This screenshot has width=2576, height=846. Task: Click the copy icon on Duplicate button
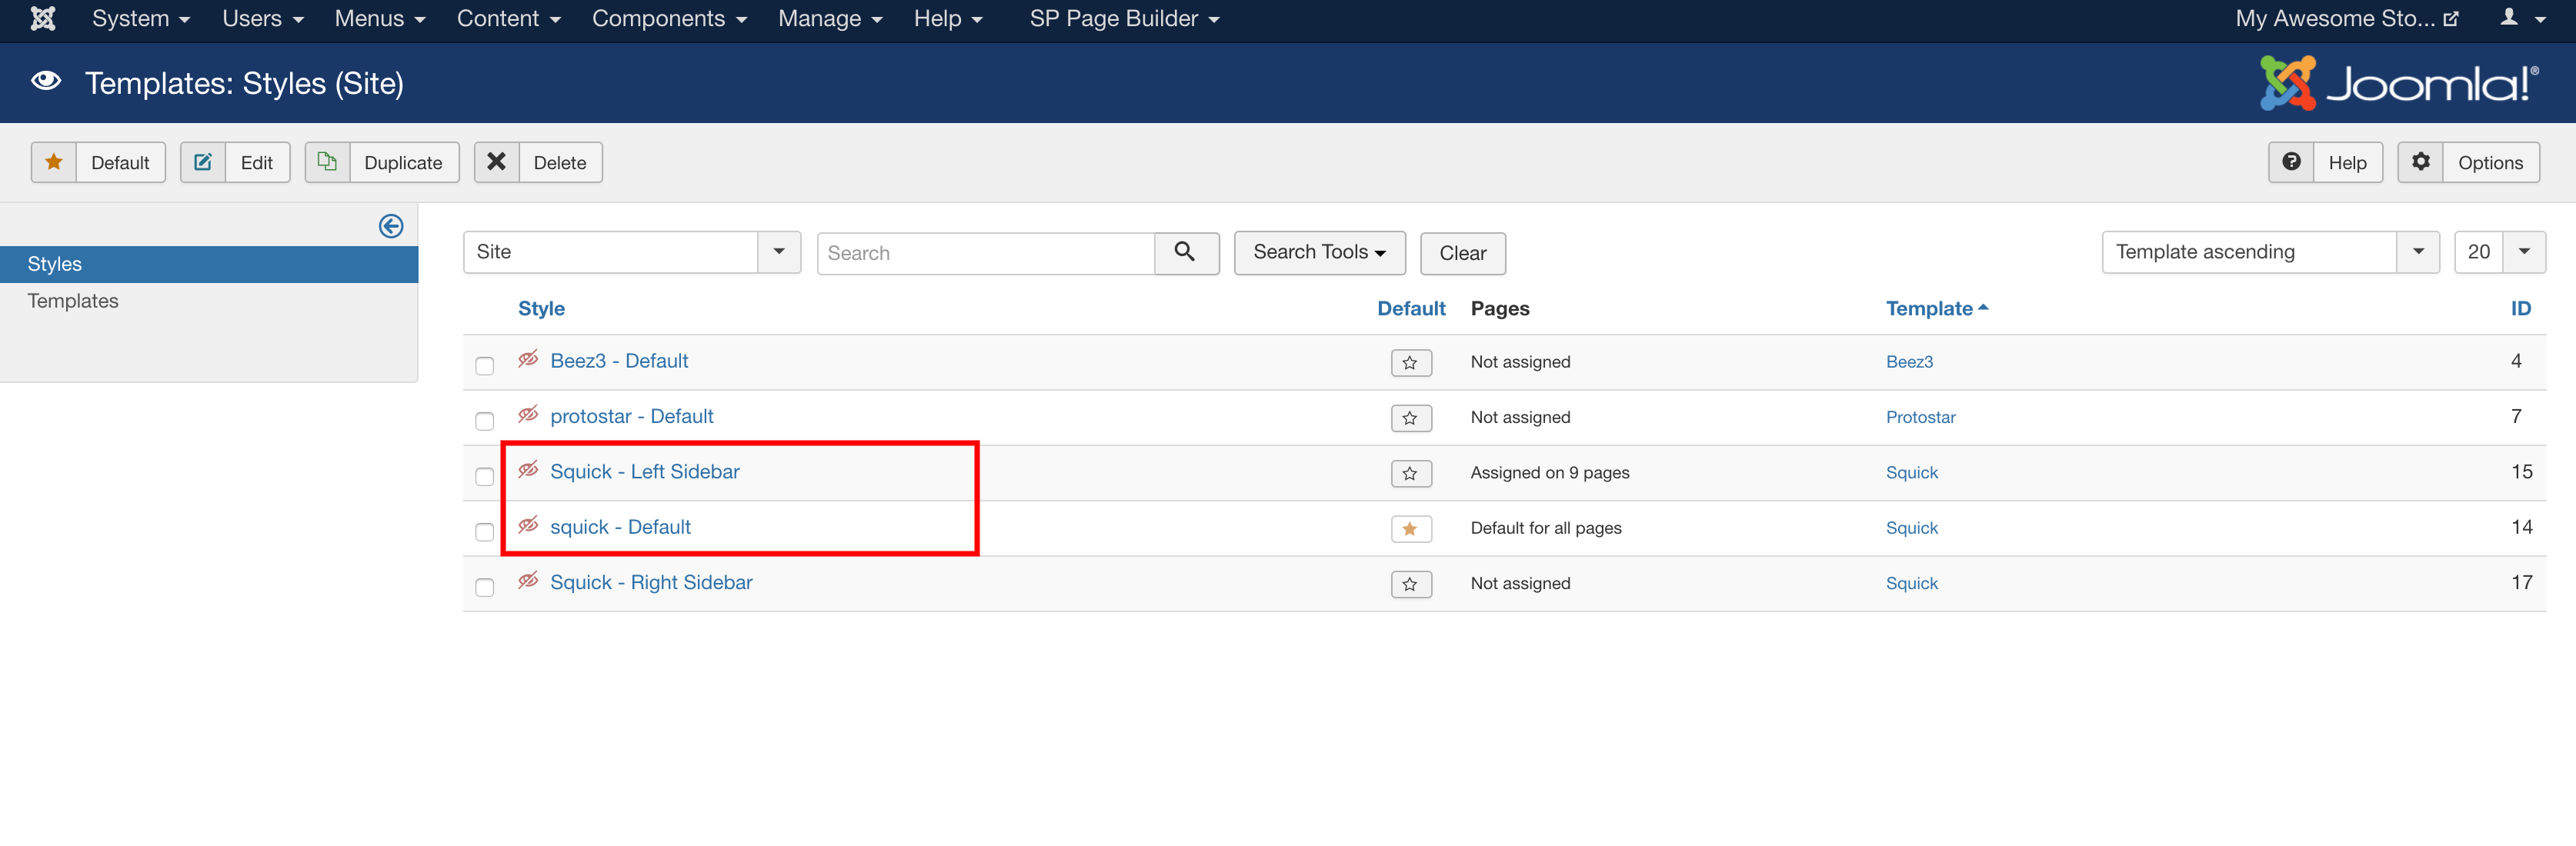327,162
